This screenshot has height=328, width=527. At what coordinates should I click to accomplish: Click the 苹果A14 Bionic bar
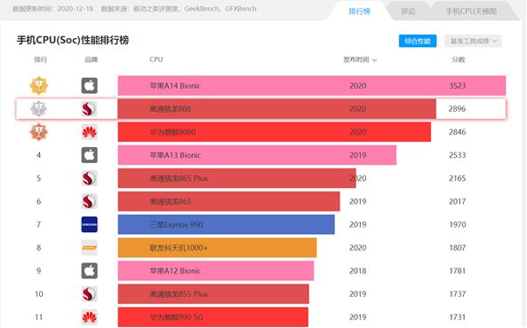312,85
